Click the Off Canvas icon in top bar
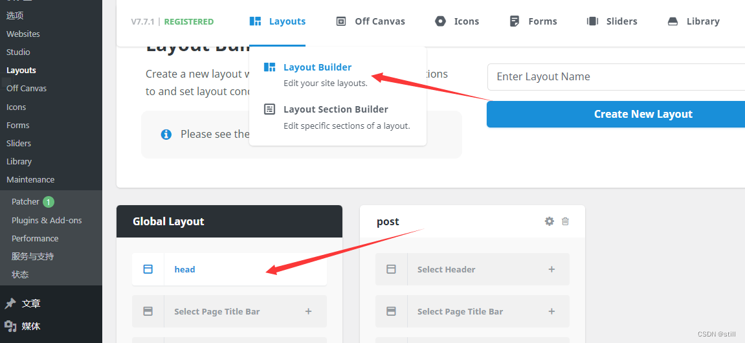 [x=341, y=21]
